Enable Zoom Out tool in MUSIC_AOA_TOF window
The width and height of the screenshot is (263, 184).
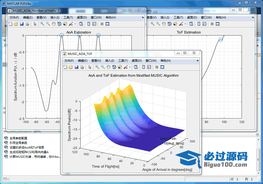point(103,67)
